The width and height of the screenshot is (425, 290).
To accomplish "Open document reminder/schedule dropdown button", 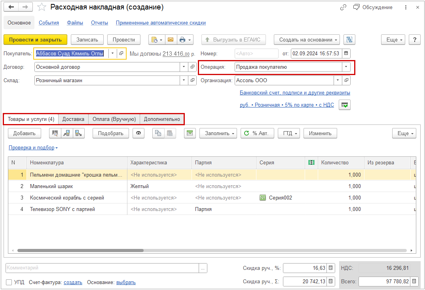I will tap(157, 40).
